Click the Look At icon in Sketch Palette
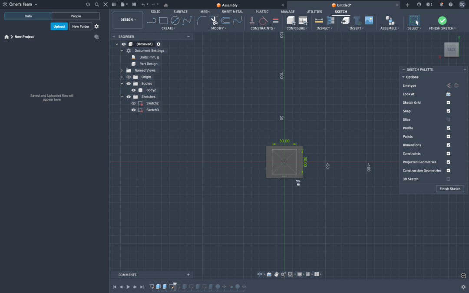The width and height of the screenshot is (469, 293). click(x=448, y=94)
